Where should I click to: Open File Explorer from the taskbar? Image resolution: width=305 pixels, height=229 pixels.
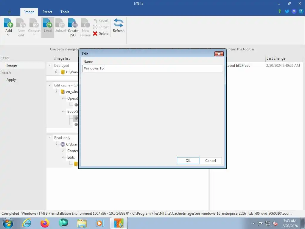(82, 223)
